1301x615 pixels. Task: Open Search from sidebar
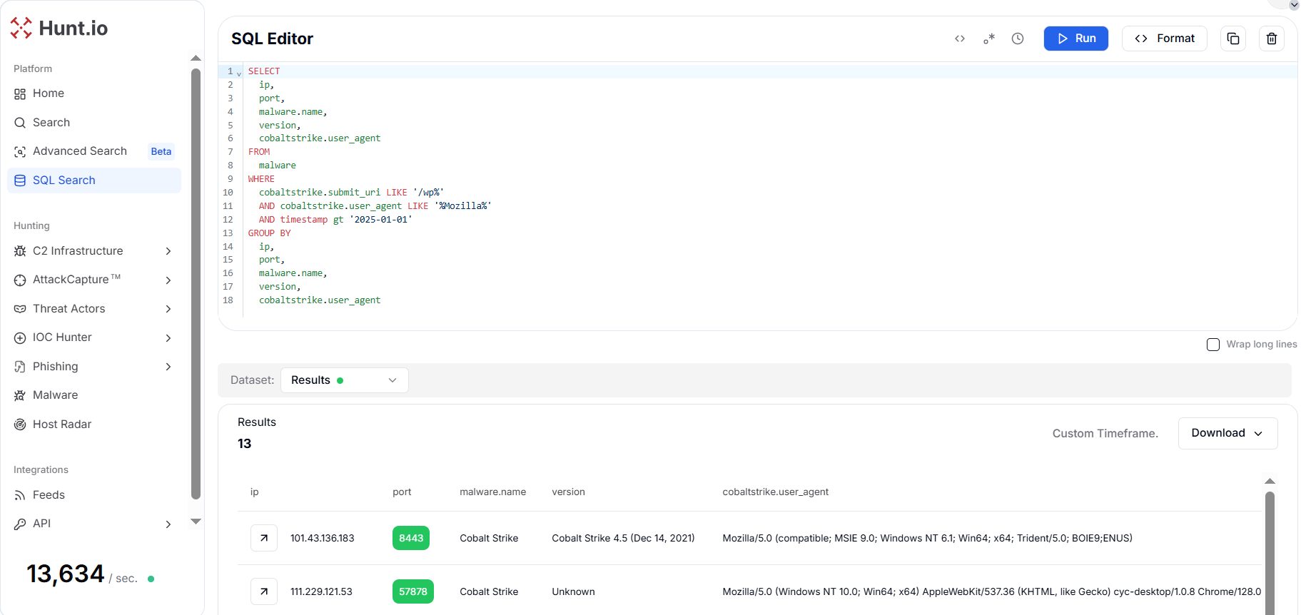pyautogui.click(x=51, y=123)
